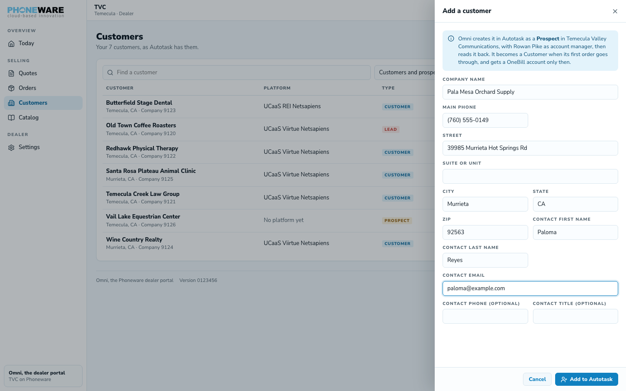Close the Add a customer panel
The height and width of the screenshot is (391, 626).
click(615, 11)
